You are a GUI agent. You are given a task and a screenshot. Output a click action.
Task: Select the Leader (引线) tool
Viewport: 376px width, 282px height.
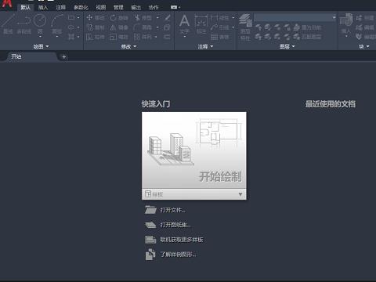tap(220, 27)
